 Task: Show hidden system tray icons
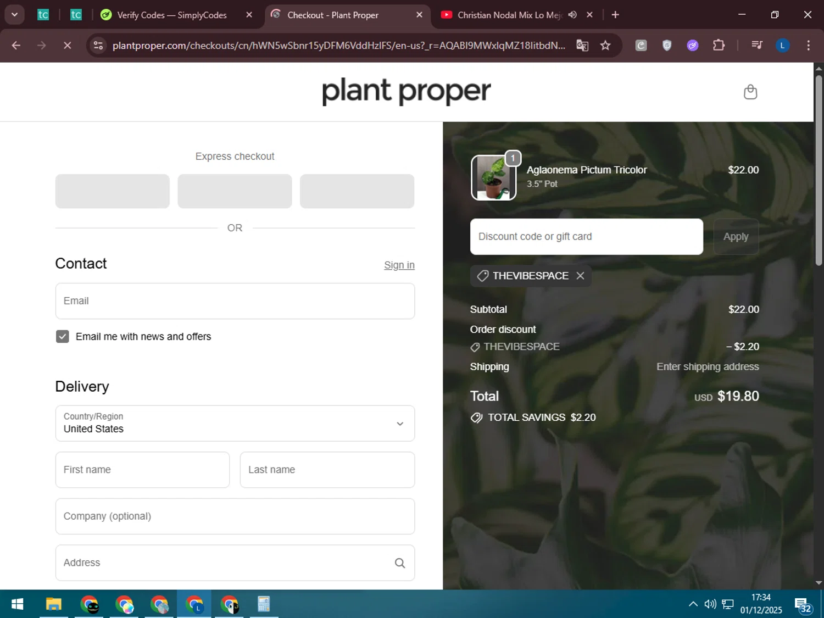[x=693, y=604]
